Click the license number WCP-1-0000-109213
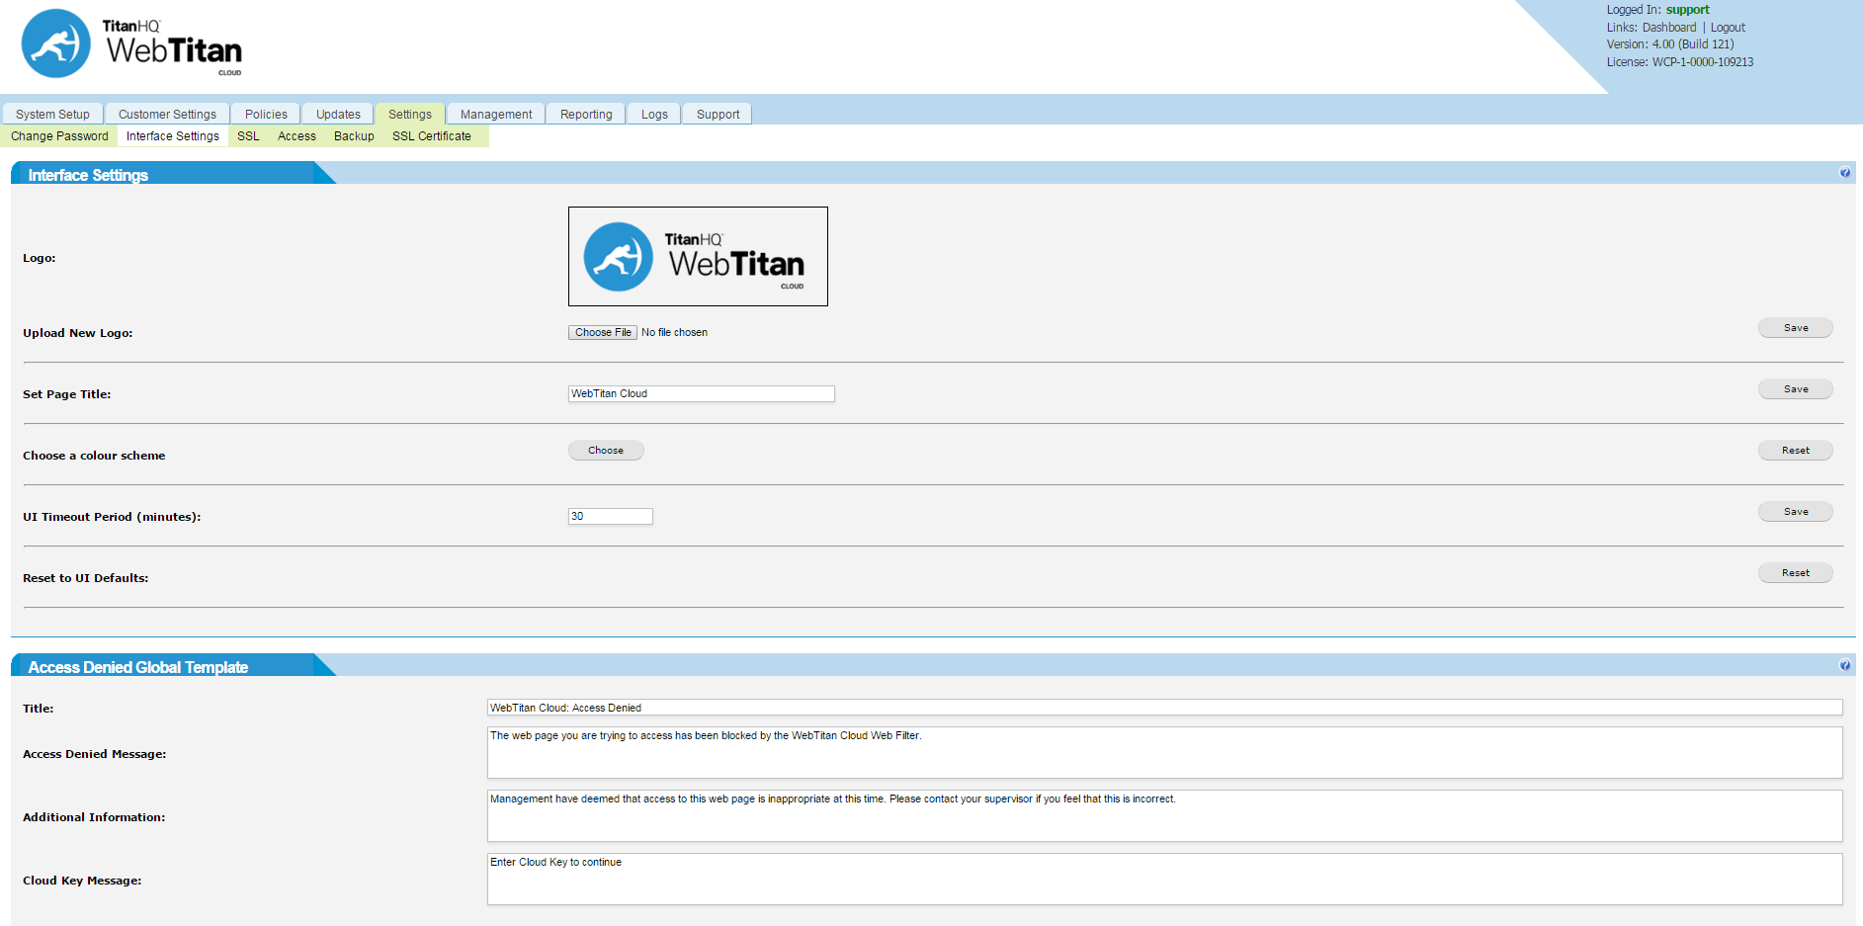Image resolution: width=1863 pixels, height=926 pixels. tap(1703, 62)
